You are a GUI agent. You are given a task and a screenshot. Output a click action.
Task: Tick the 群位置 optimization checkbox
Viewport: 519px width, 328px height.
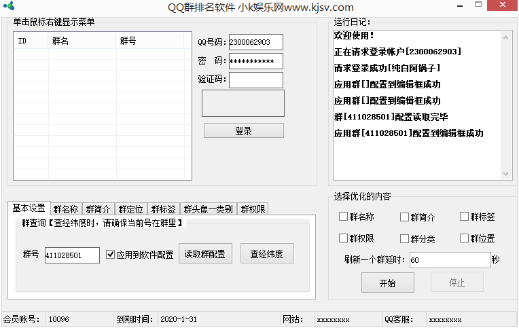coord(465,238)
